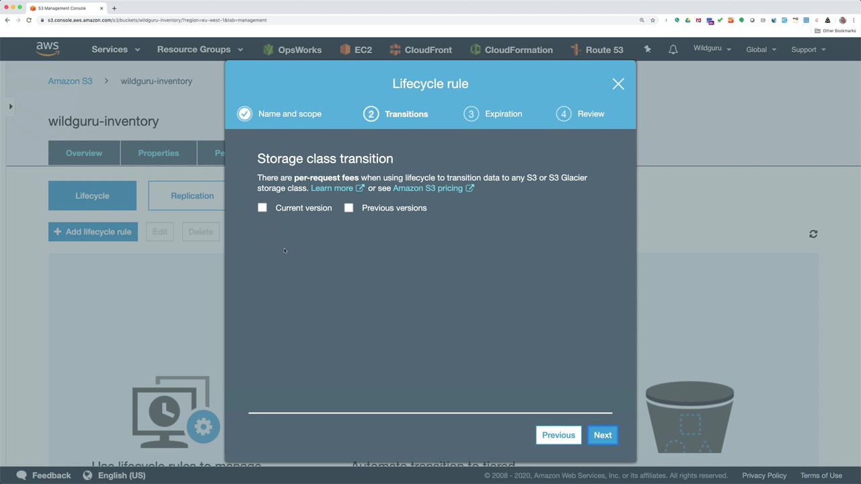Open the Privacy Policy link

(764, 475)
